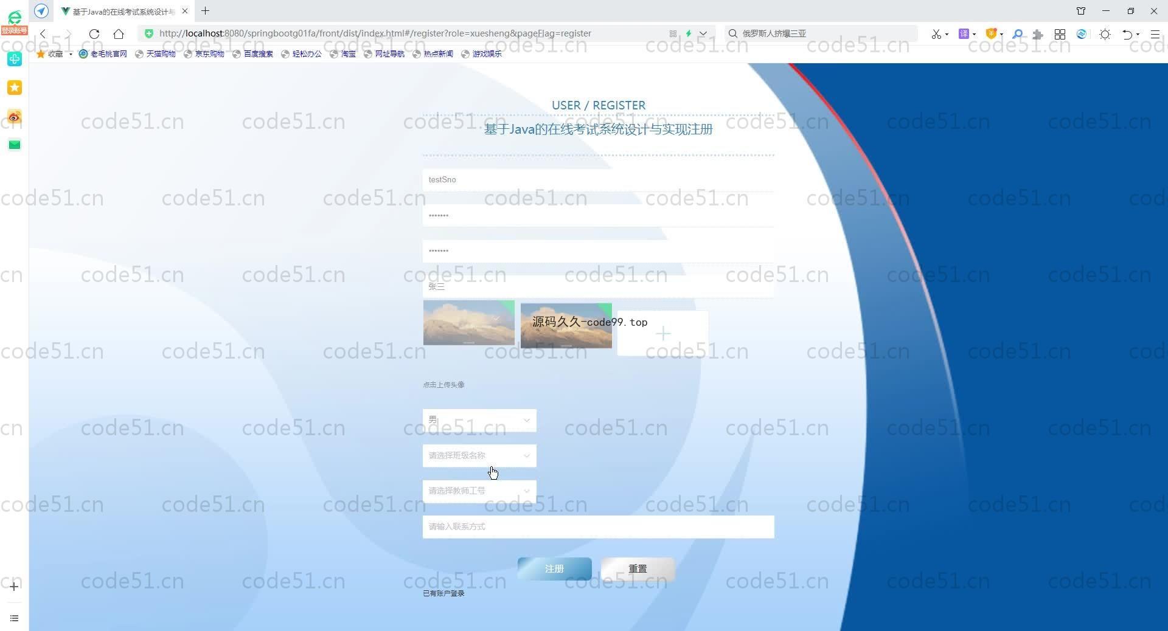Open the puzzle piece extensions icon
The width and height of the screenshot is (1168, 631).
pyautogui.click(x=1038, y=34)
